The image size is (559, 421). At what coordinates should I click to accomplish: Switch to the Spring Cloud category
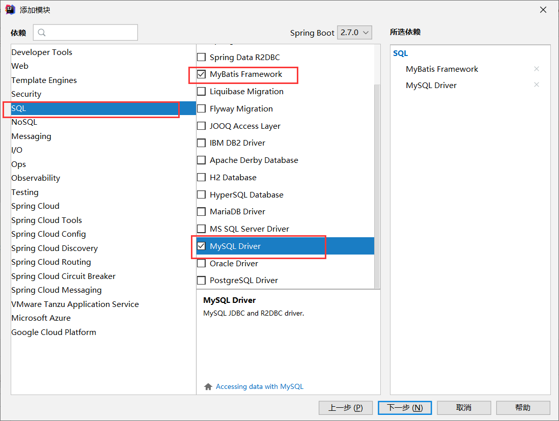click(x=35, y=206)
